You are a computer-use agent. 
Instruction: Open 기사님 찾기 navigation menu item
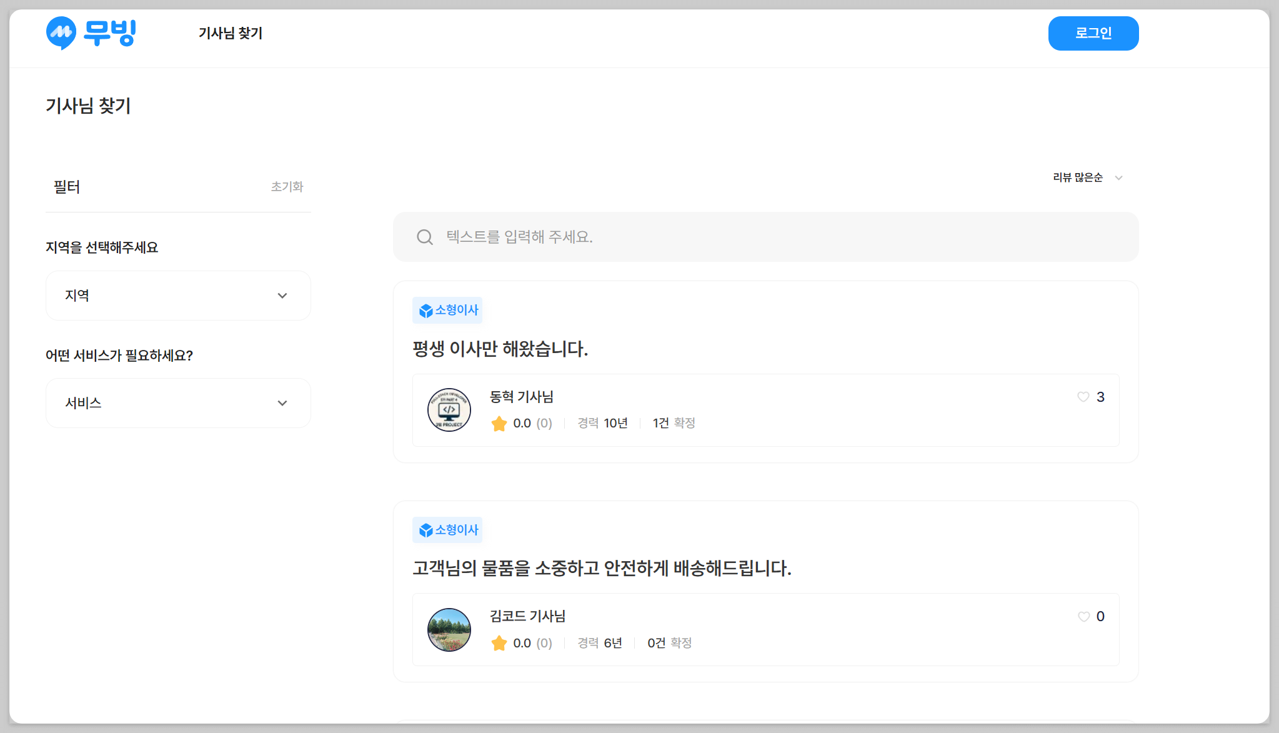pyautogui.click(x=231, y=33)
